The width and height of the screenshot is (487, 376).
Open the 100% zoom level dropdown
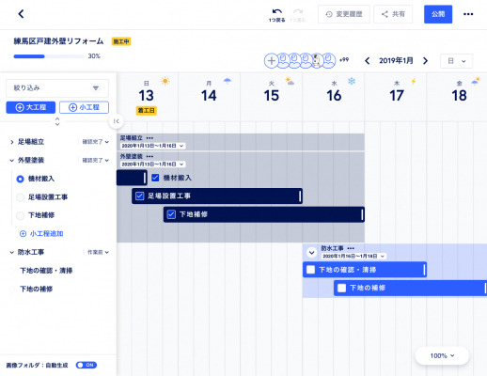[x=442, y=355]
